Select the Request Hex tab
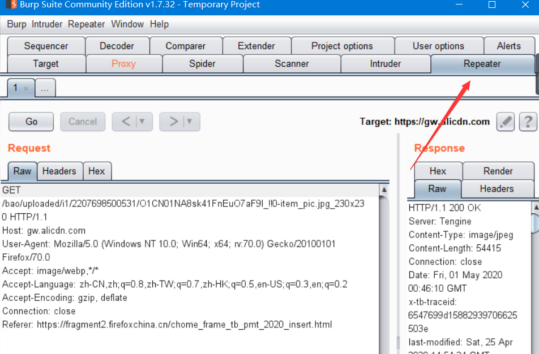539x354 pixels. pyautogui.click(x=97, y=171)
